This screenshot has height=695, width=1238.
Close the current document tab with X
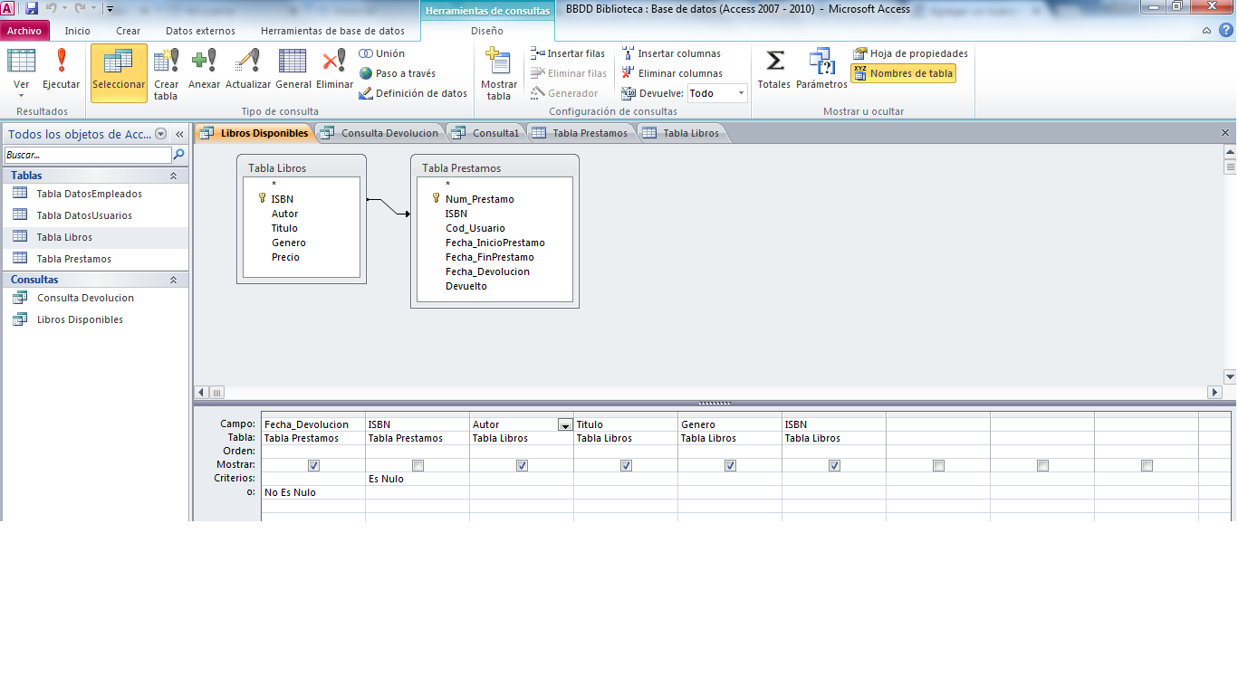[x=1225, y=132]
